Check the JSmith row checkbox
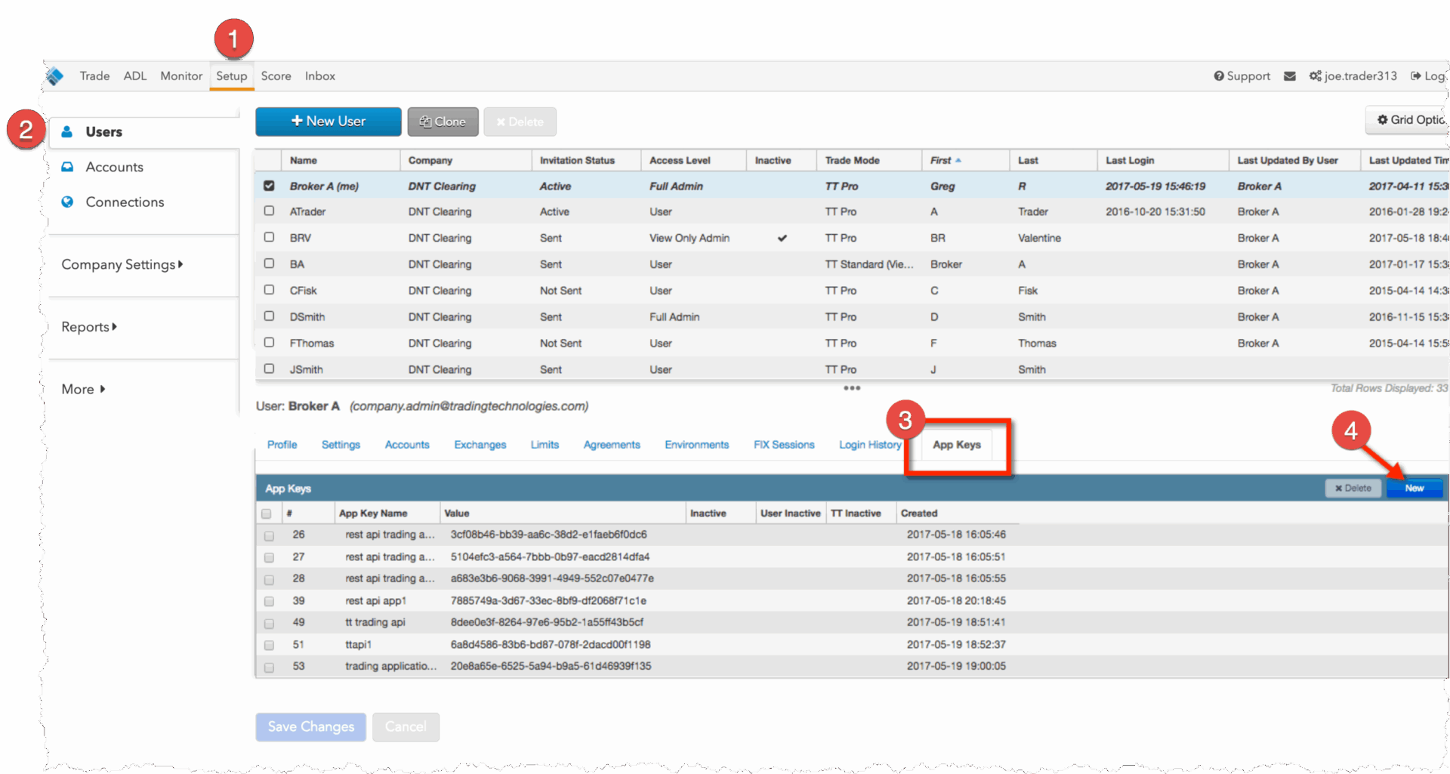The height and width of the screenshot is (774, 1450). coord(269,368)
